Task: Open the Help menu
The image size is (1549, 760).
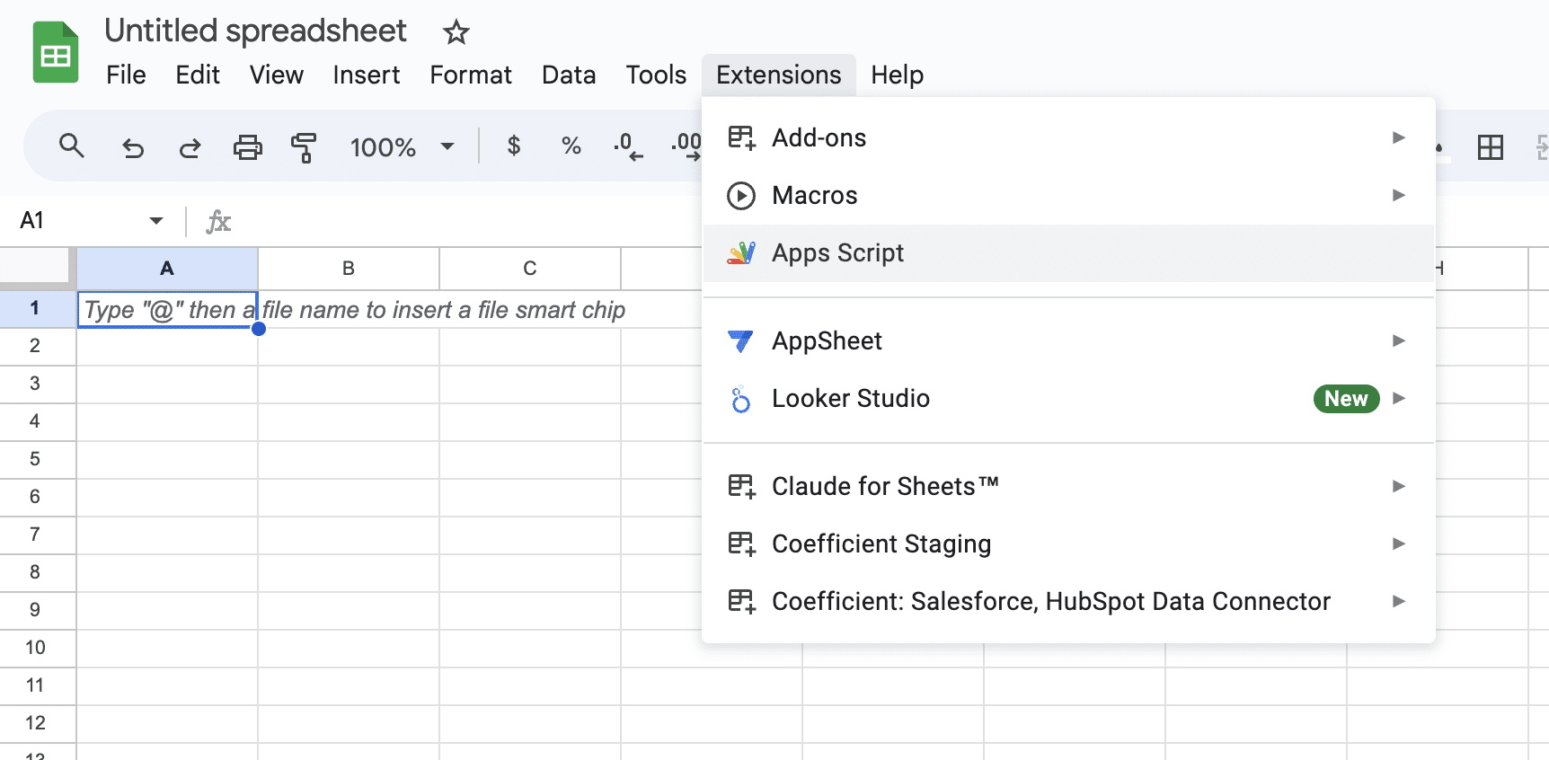Action: pyautogui.click(x=897, y=75)
